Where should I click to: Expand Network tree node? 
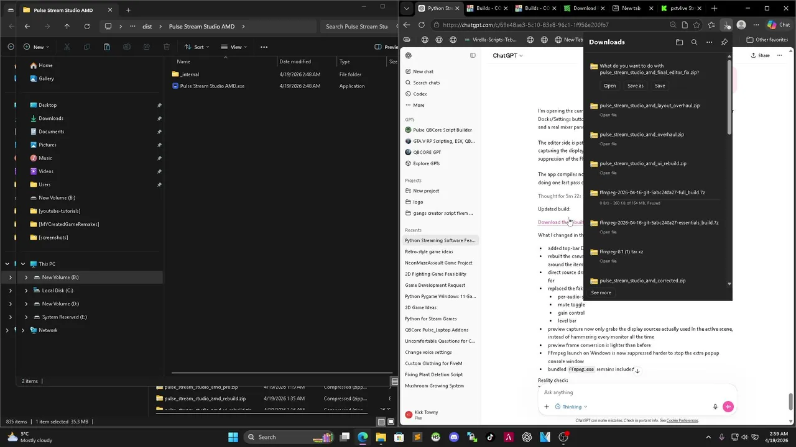[x=23, y=330]
